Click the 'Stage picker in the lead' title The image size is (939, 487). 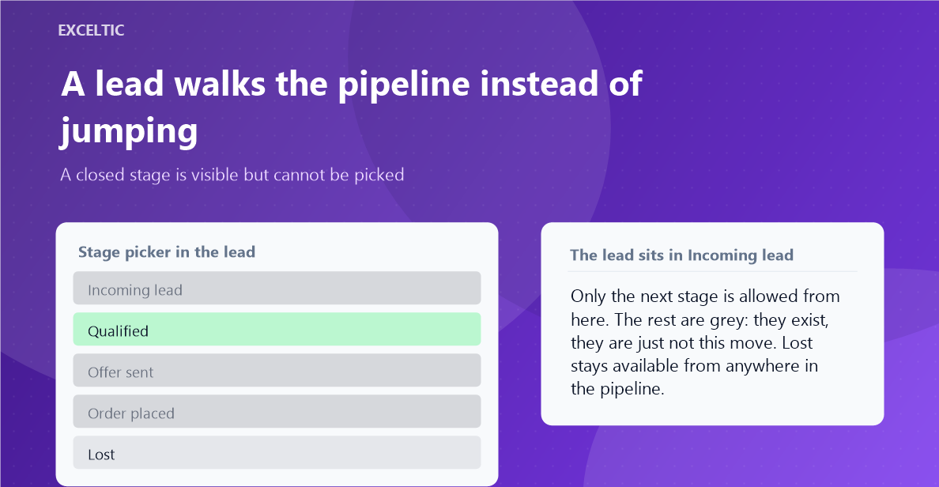(x=167, y=252)
